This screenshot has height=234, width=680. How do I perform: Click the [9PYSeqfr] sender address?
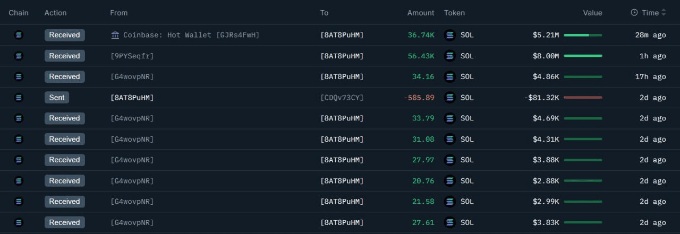click(x=132, y=56)
